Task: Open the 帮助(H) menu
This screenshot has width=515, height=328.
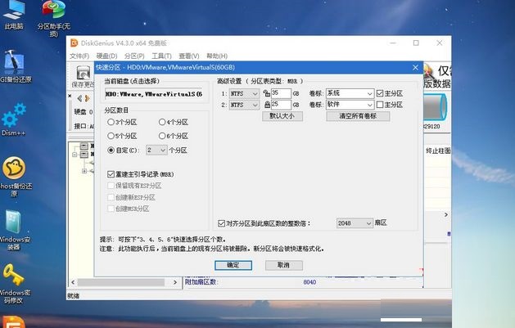Action: (217, 56)
